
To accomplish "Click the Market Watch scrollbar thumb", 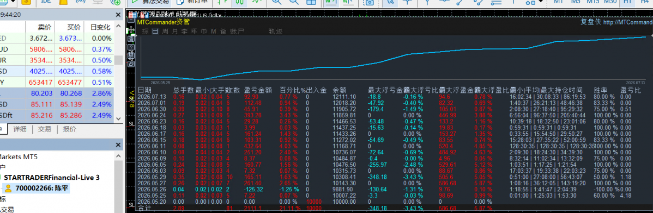I will [119, 60].
